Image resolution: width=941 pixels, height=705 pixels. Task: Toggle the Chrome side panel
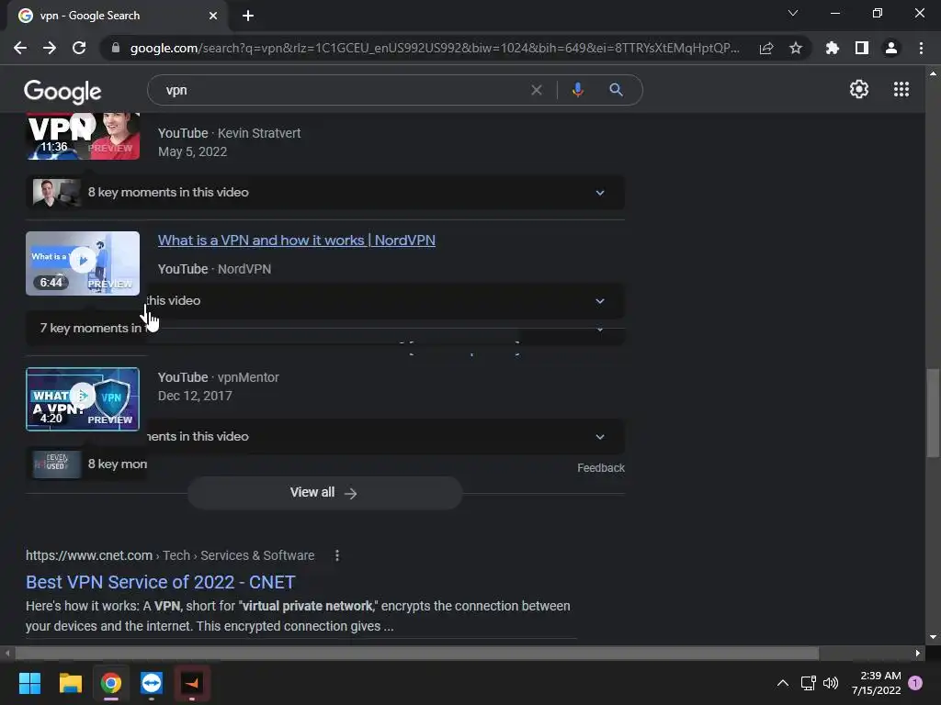pos(862,48)
